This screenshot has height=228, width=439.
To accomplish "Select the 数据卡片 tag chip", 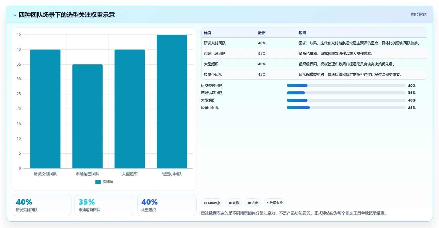I will (x=275, y=203).
